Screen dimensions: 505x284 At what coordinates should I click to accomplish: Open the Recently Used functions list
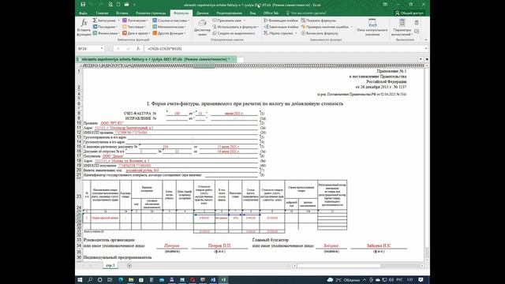[x=106, y=27]
